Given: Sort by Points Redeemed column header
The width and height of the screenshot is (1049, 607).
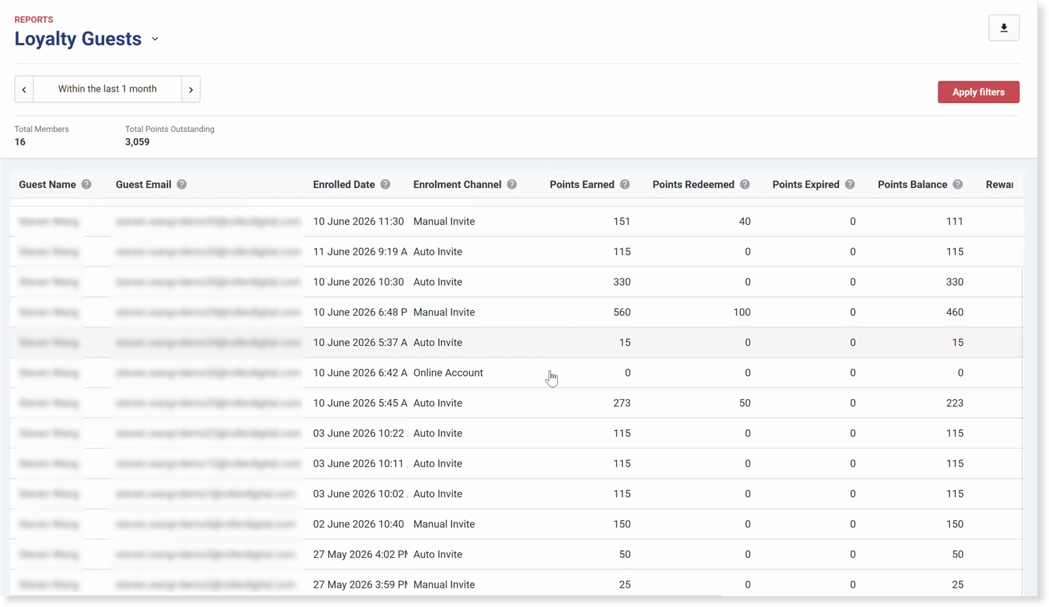Looking at the screenshot, I should tap(693, 185).
